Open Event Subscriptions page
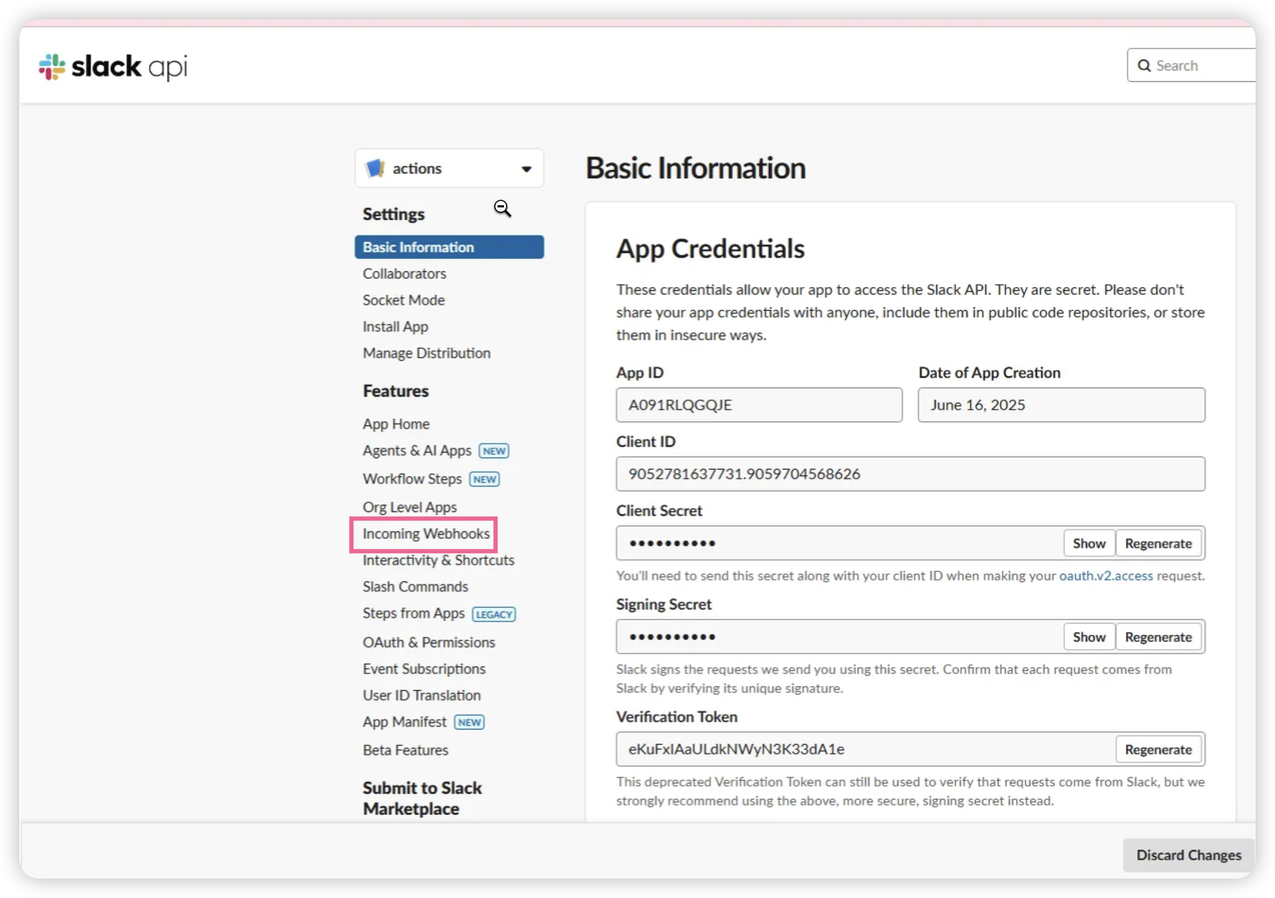This screenshot has width=1275, height=898. pos(424,669)
